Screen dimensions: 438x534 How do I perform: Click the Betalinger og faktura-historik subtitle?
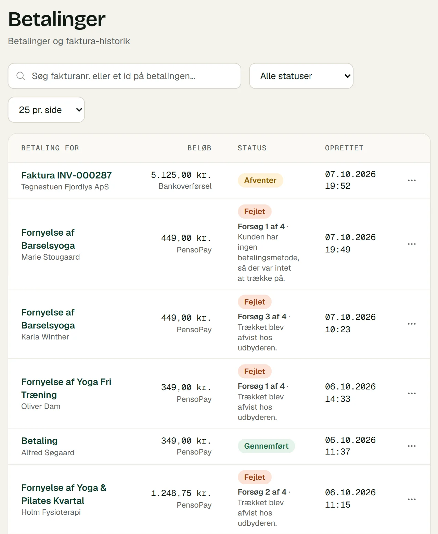[69, 41]
